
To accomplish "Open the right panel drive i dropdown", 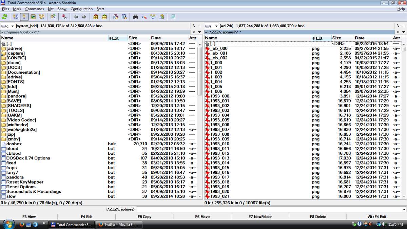I will (x=211, y=26).
